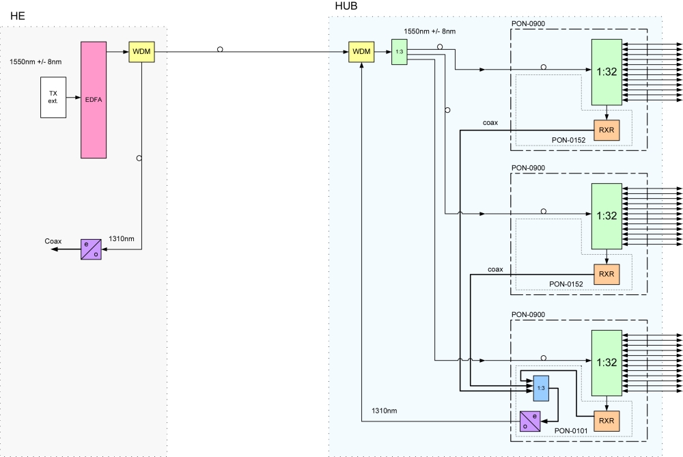Click the bottom RXR receiver block
Screen dimensions: 683x457
point(607,421)
